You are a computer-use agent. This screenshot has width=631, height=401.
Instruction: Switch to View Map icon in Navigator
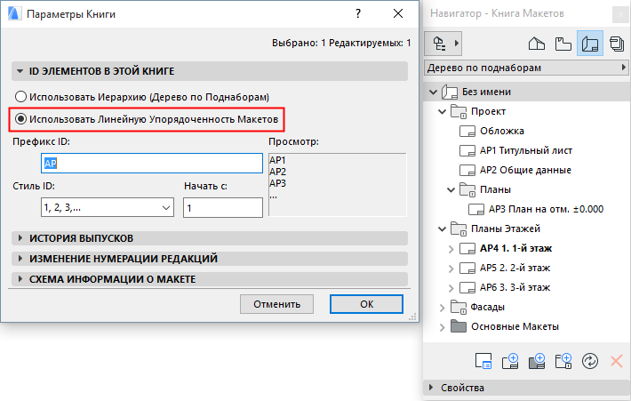coord(563,44)
